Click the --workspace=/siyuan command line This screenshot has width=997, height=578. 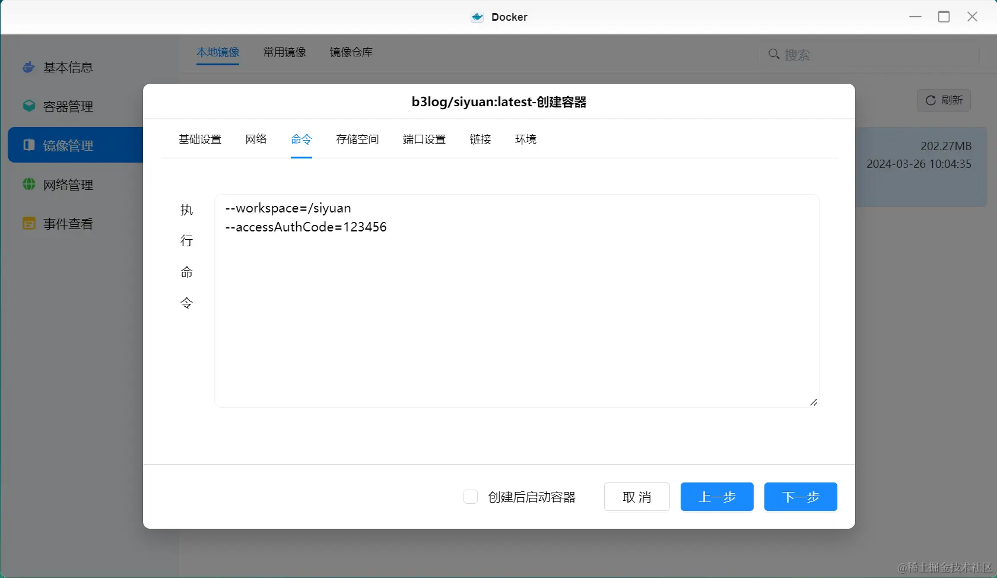(288, 208)
